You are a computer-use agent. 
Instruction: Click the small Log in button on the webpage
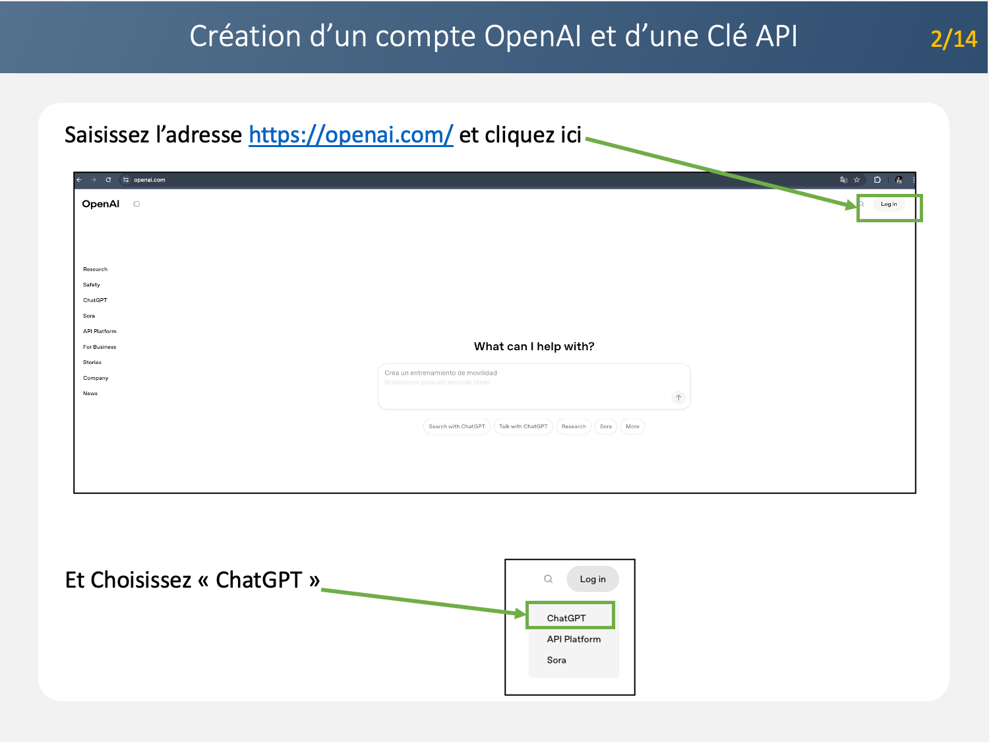[888, 204]
